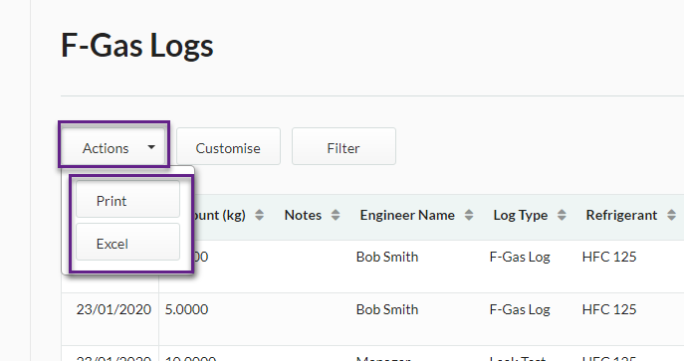The image size is (684, 361).
Task: Select Bob Smith in the first row
Action: pyautogui.click(x=387, y=257)
